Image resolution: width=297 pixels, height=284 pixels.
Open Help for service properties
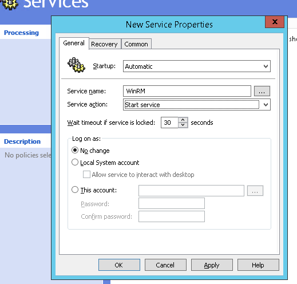(x=258, y=265)
